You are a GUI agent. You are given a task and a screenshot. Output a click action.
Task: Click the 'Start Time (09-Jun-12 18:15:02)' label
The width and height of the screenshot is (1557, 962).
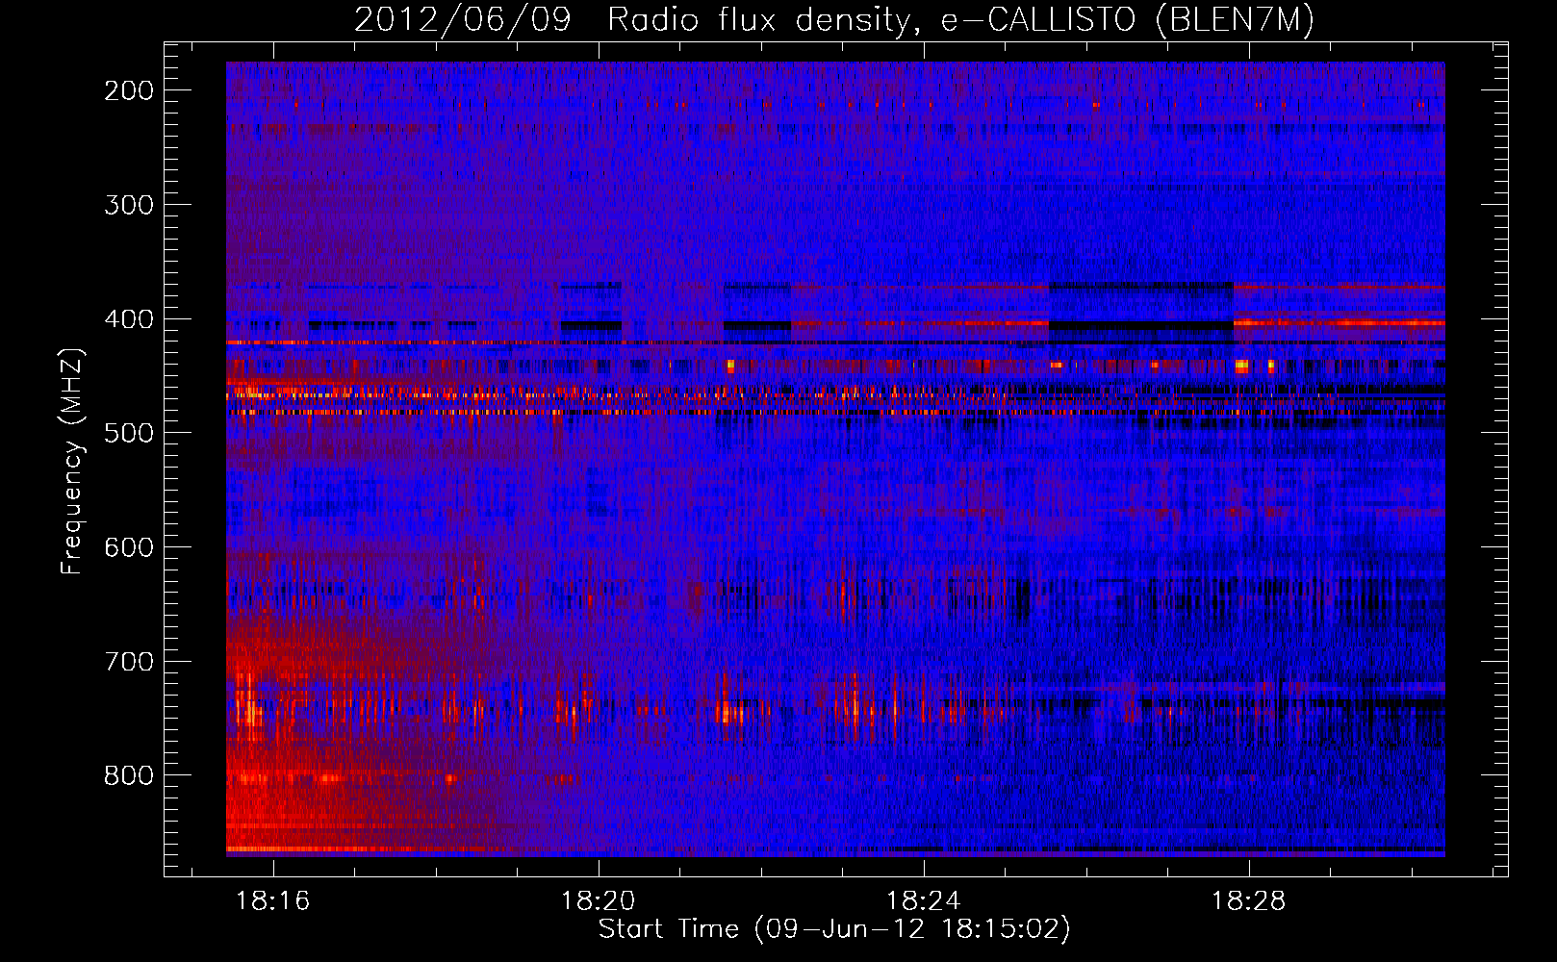834,929
